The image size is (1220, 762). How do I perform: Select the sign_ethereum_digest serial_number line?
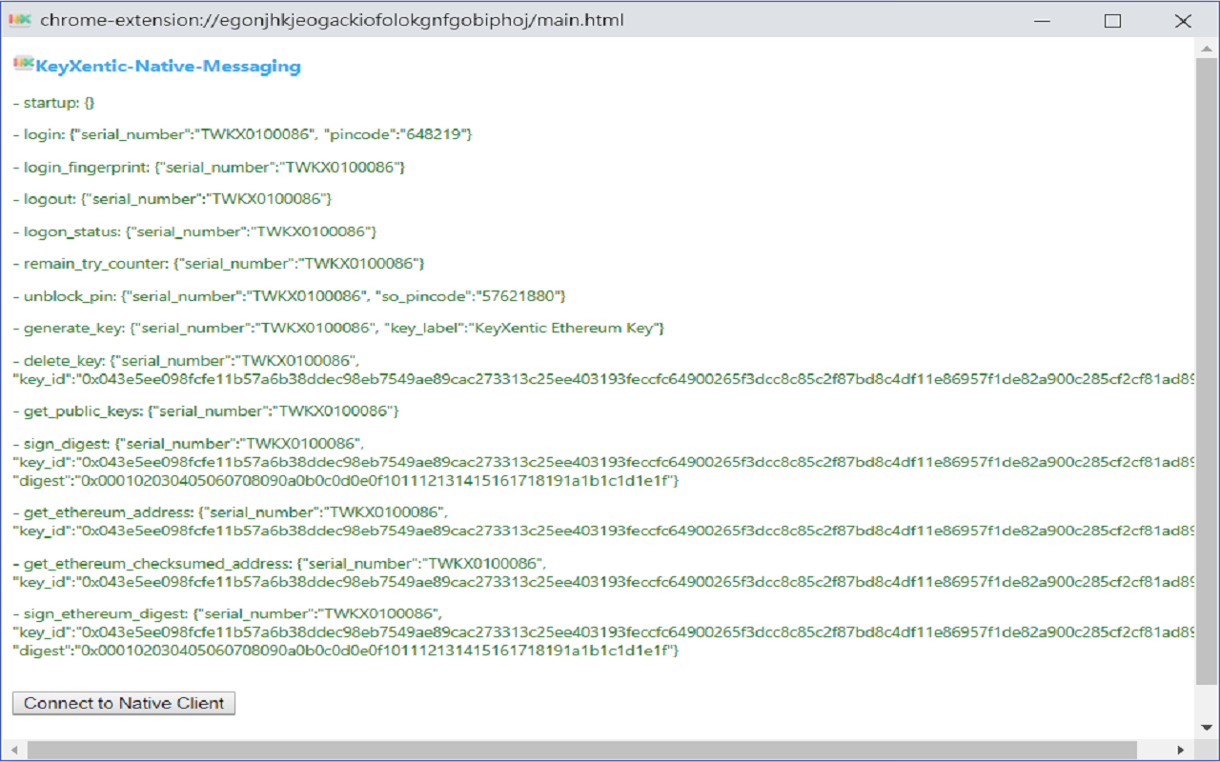(x=228, y=613)
